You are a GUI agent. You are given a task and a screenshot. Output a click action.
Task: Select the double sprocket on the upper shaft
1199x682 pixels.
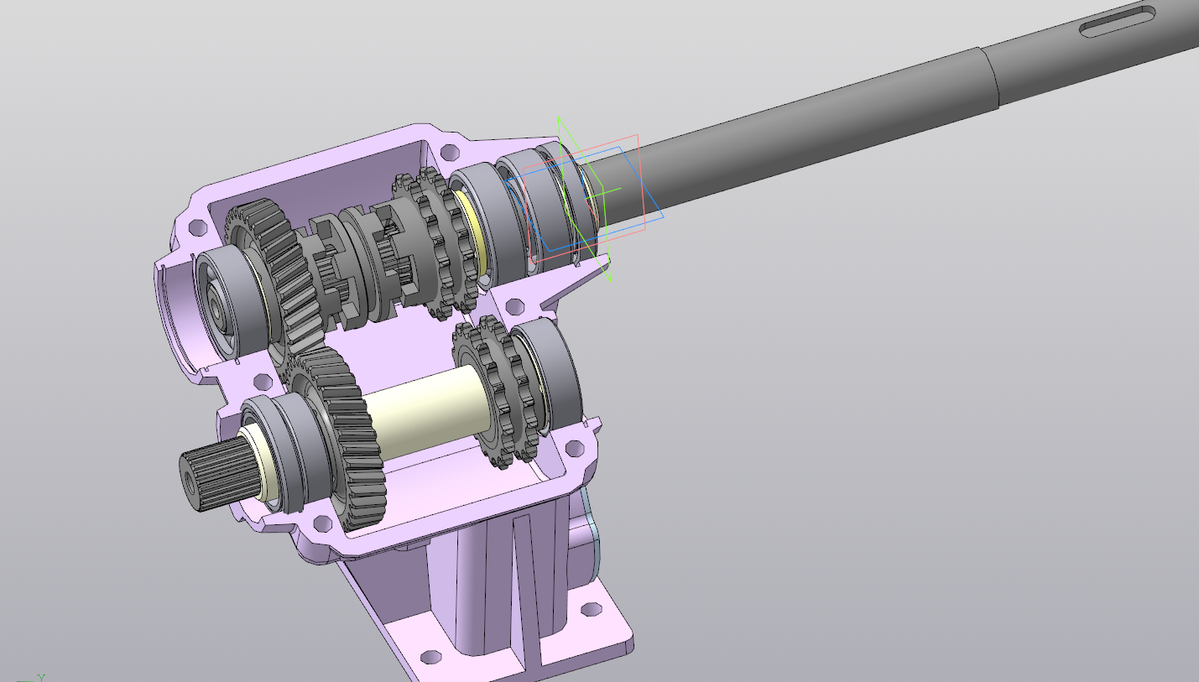point(436,243)
